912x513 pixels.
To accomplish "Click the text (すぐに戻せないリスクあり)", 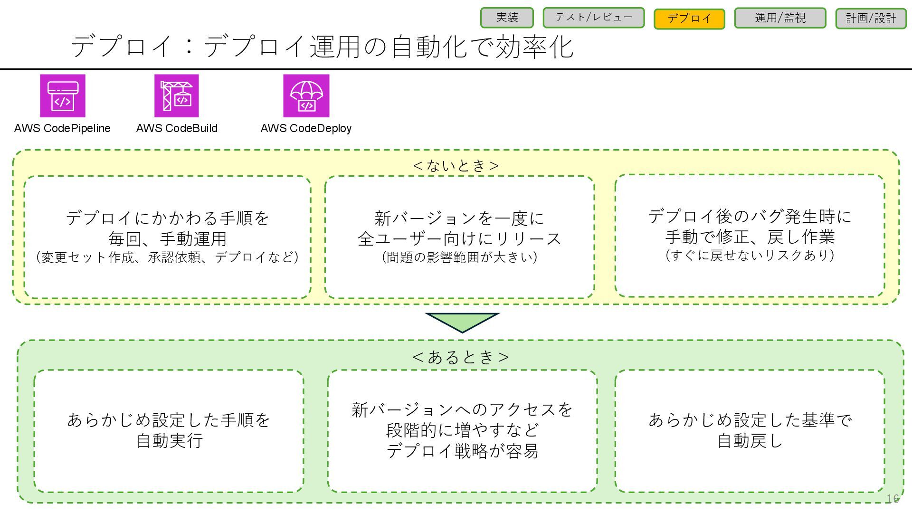I will 750,255.
